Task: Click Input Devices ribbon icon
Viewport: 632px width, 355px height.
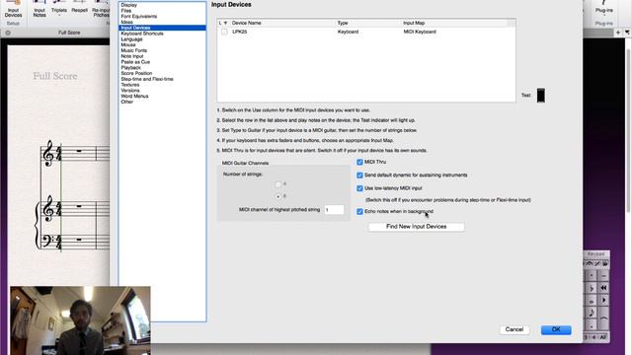Action: 13,9
